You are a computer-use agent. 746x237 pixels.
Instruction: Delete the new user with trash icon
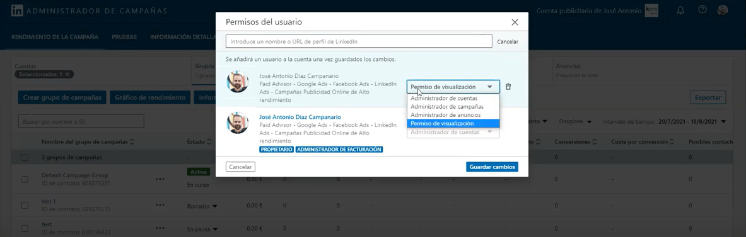point(508,87)
